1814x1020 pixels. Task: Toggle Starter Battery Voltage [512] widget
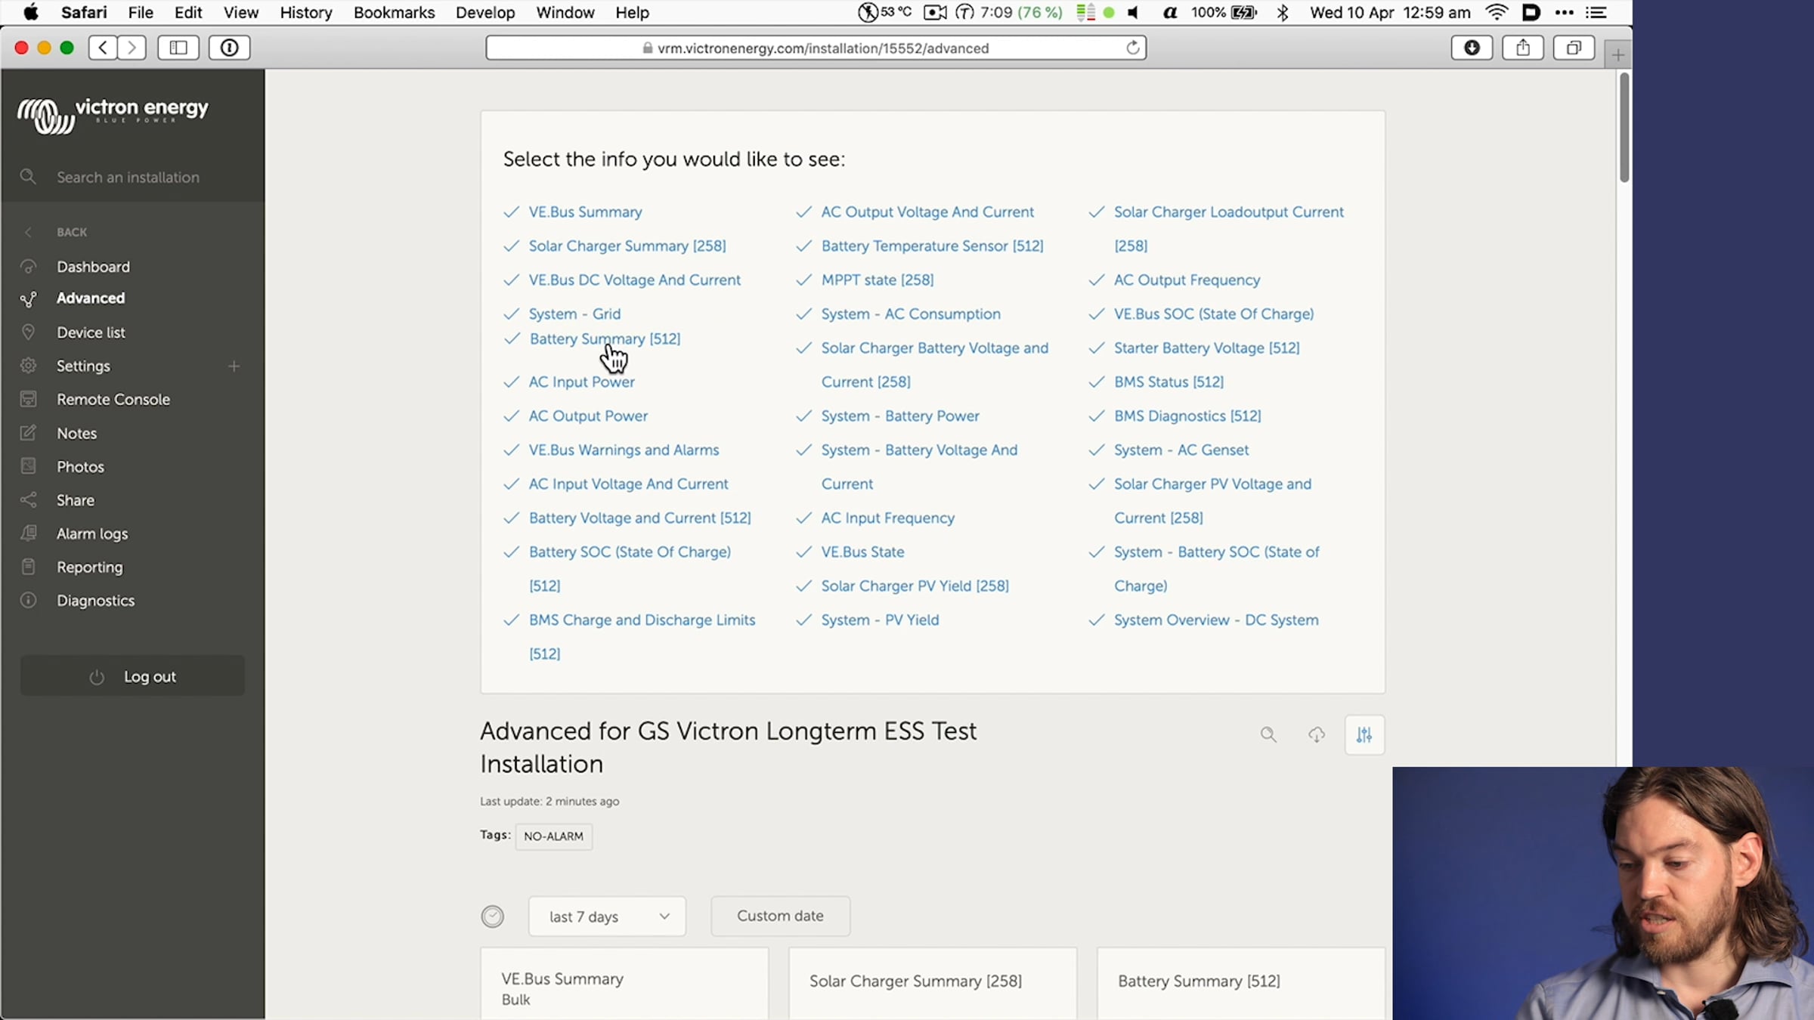[1207, 348]
